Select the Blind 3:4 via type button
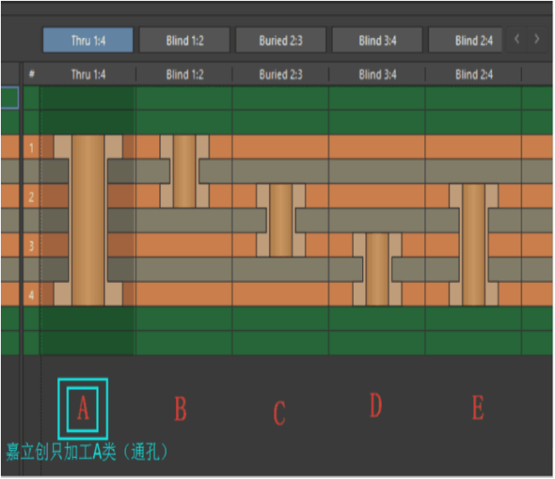This screenshot has width=555, height=479. pos(377,40)
